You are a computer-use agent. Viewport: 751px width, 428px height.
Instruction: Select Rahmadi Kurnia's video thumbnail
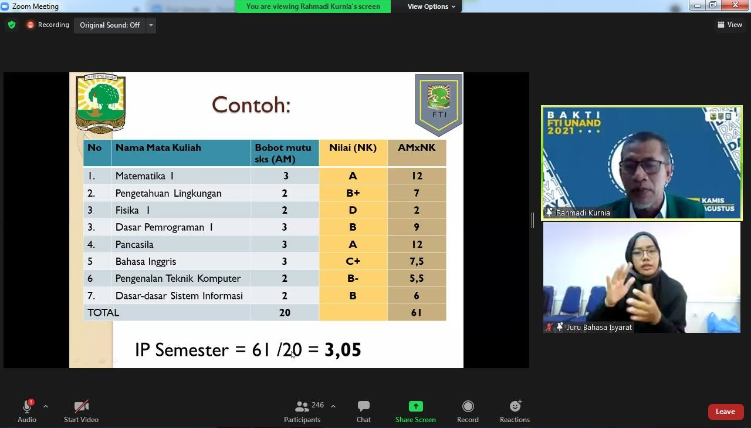pyautogui.click(x=641, y=163)
